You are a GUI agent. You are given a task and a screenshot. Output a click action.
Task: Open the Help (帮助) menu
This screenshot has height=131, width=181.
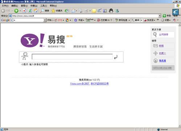tap(53, 6)
